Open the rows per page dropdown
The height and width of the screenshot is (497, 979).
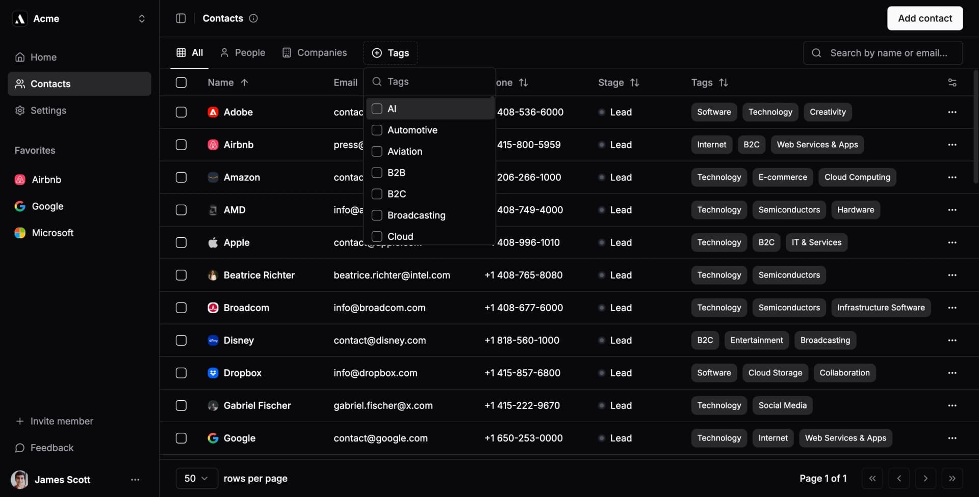[196, 479]
